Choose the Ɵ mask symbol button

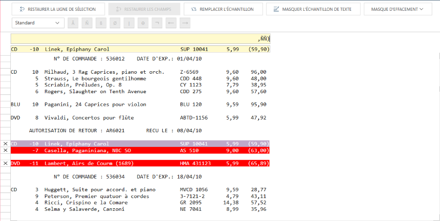143,23
